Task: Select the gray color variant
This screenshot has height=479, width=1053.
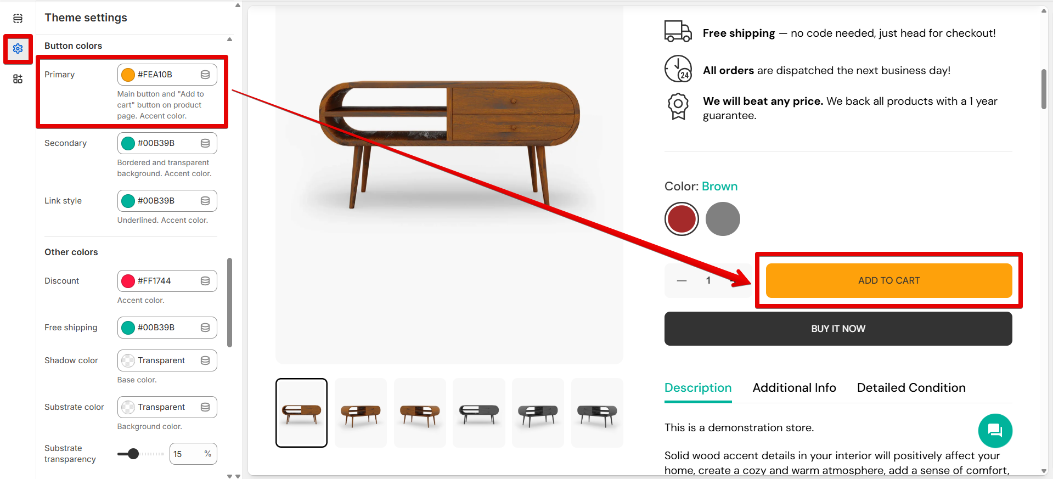Action: pyautogui.click(x=723, y=219)
